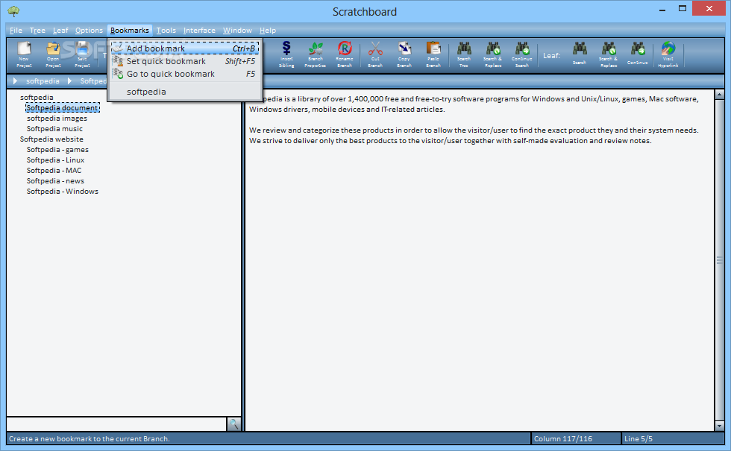
Task: Click the Continue Search icon
Action: click(521, 54)
